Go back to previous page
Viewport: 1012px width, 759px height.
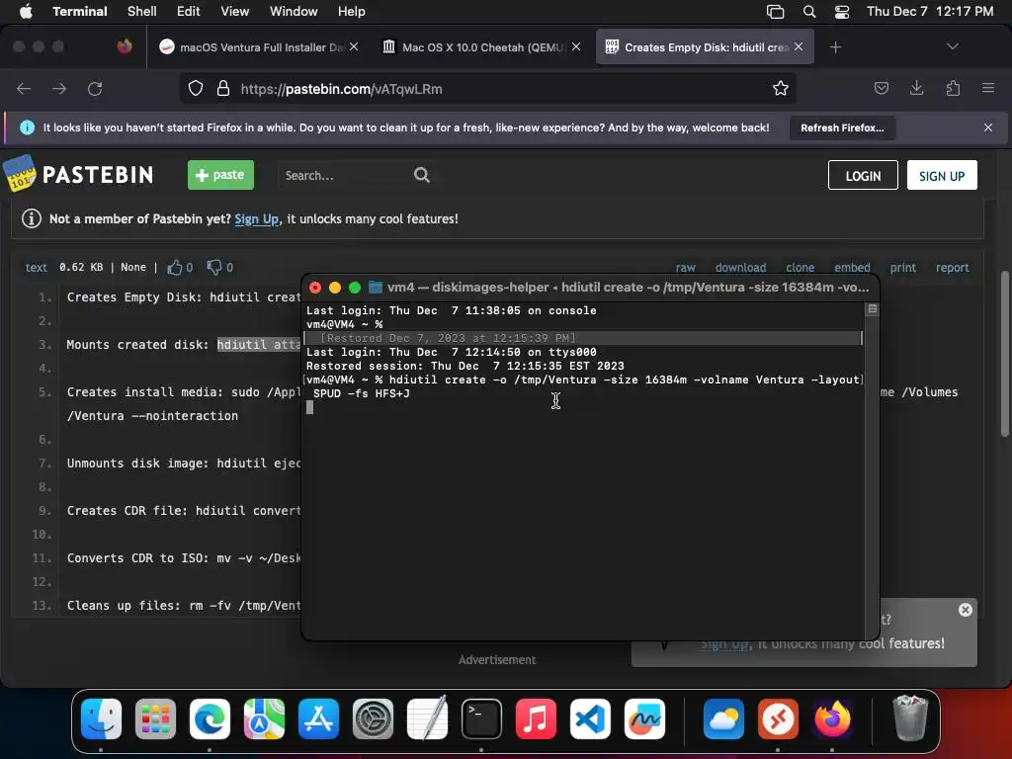[24, 88]
